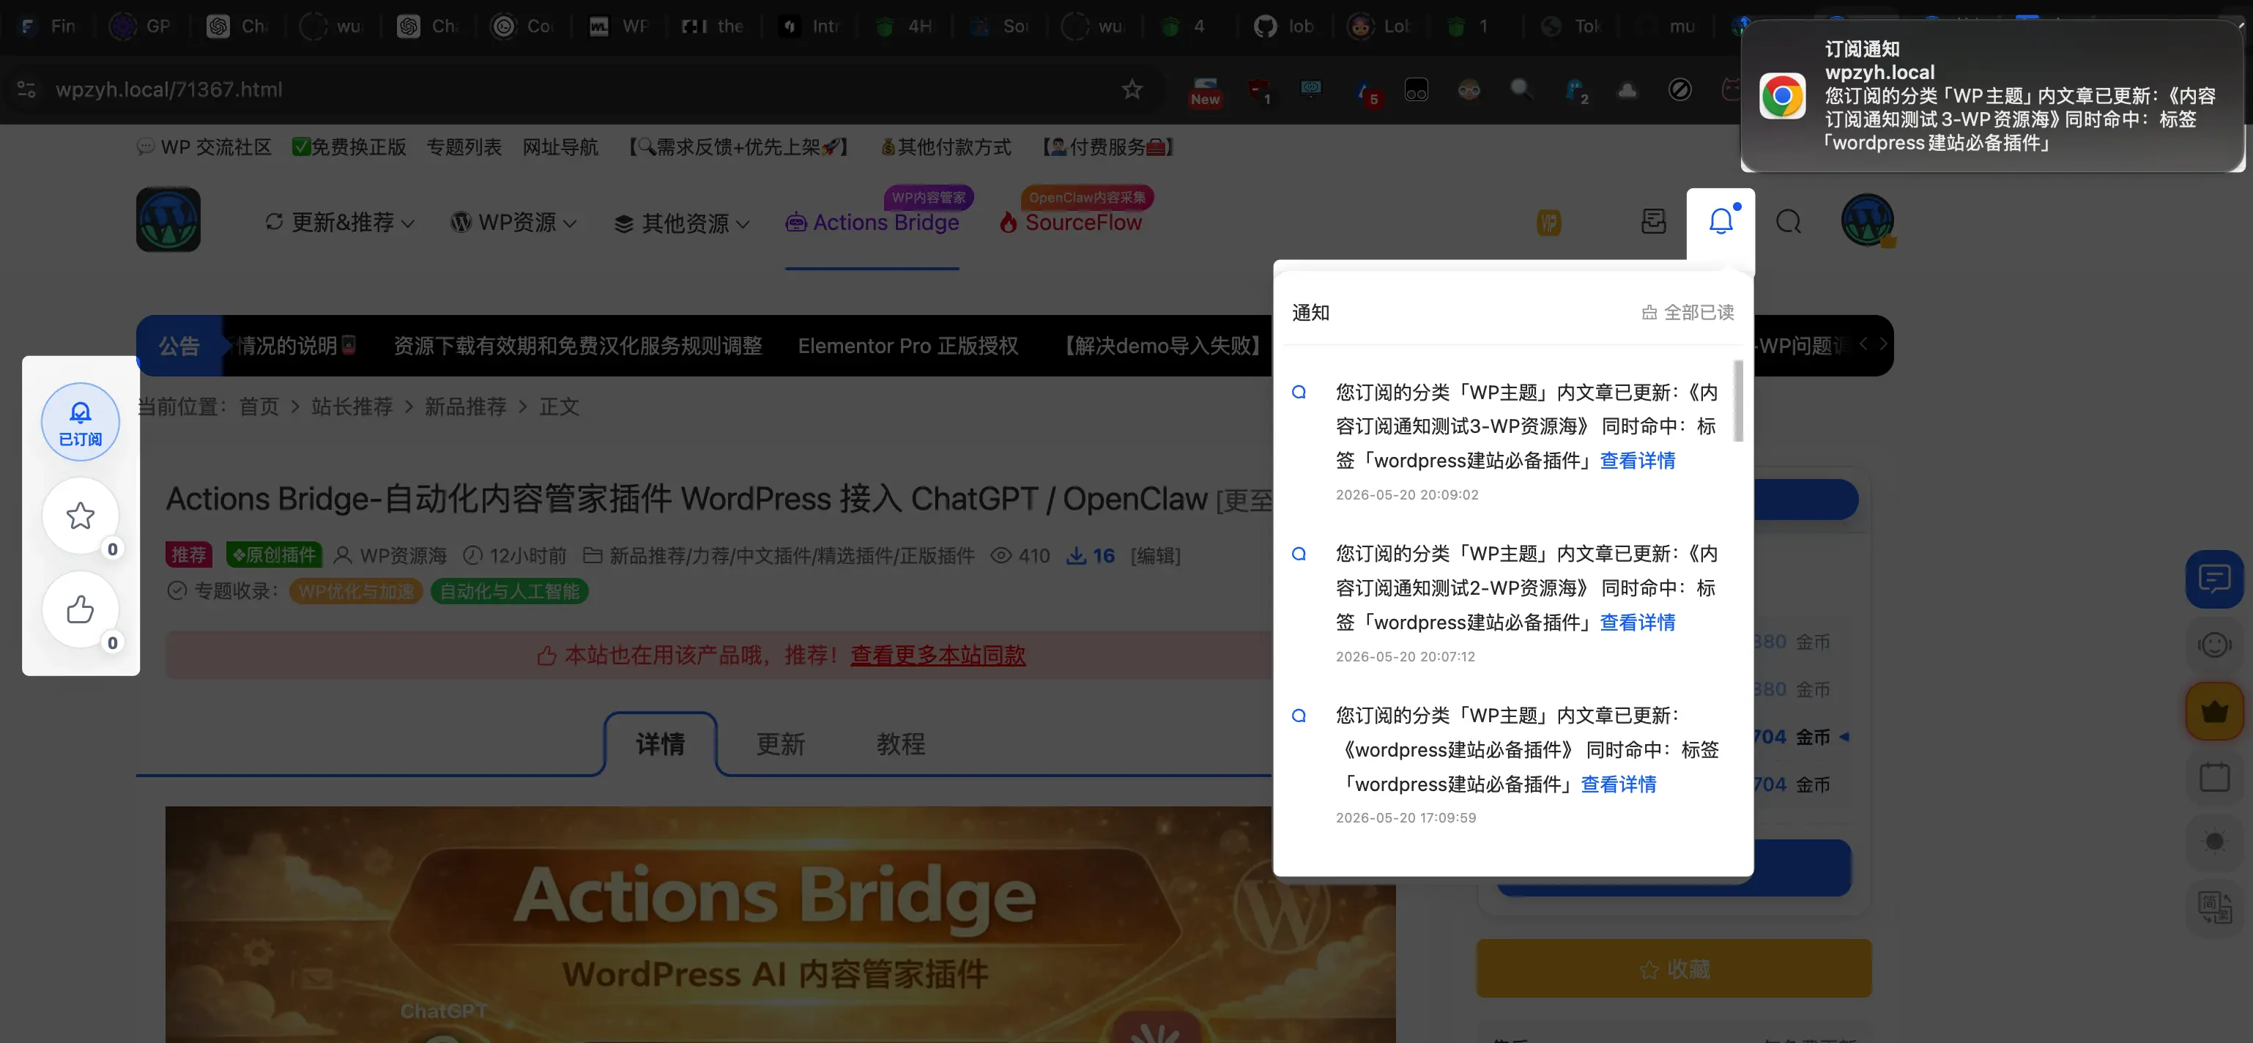Viewport: 2253px width, 1043px height.
Task: Switch to 更新 tab
Action: [780, 744]
